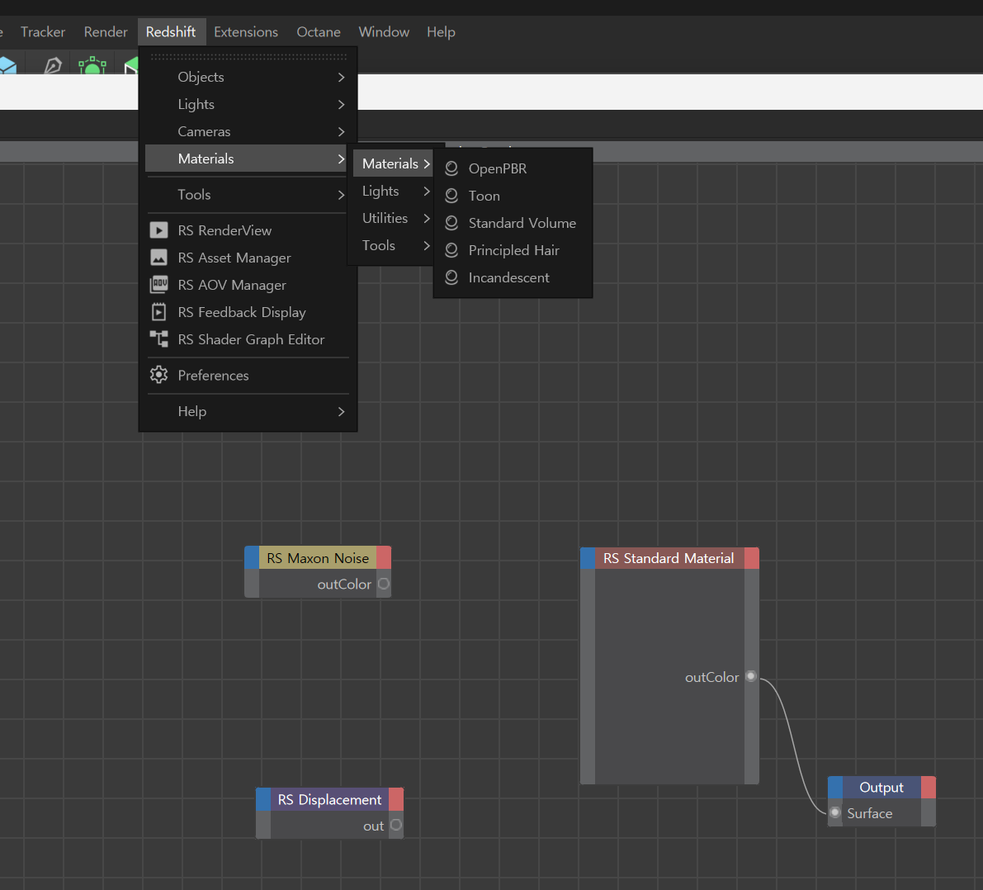Open Help in the top menu bar
Screen dimensions: 983x890
tap(441, 32)
